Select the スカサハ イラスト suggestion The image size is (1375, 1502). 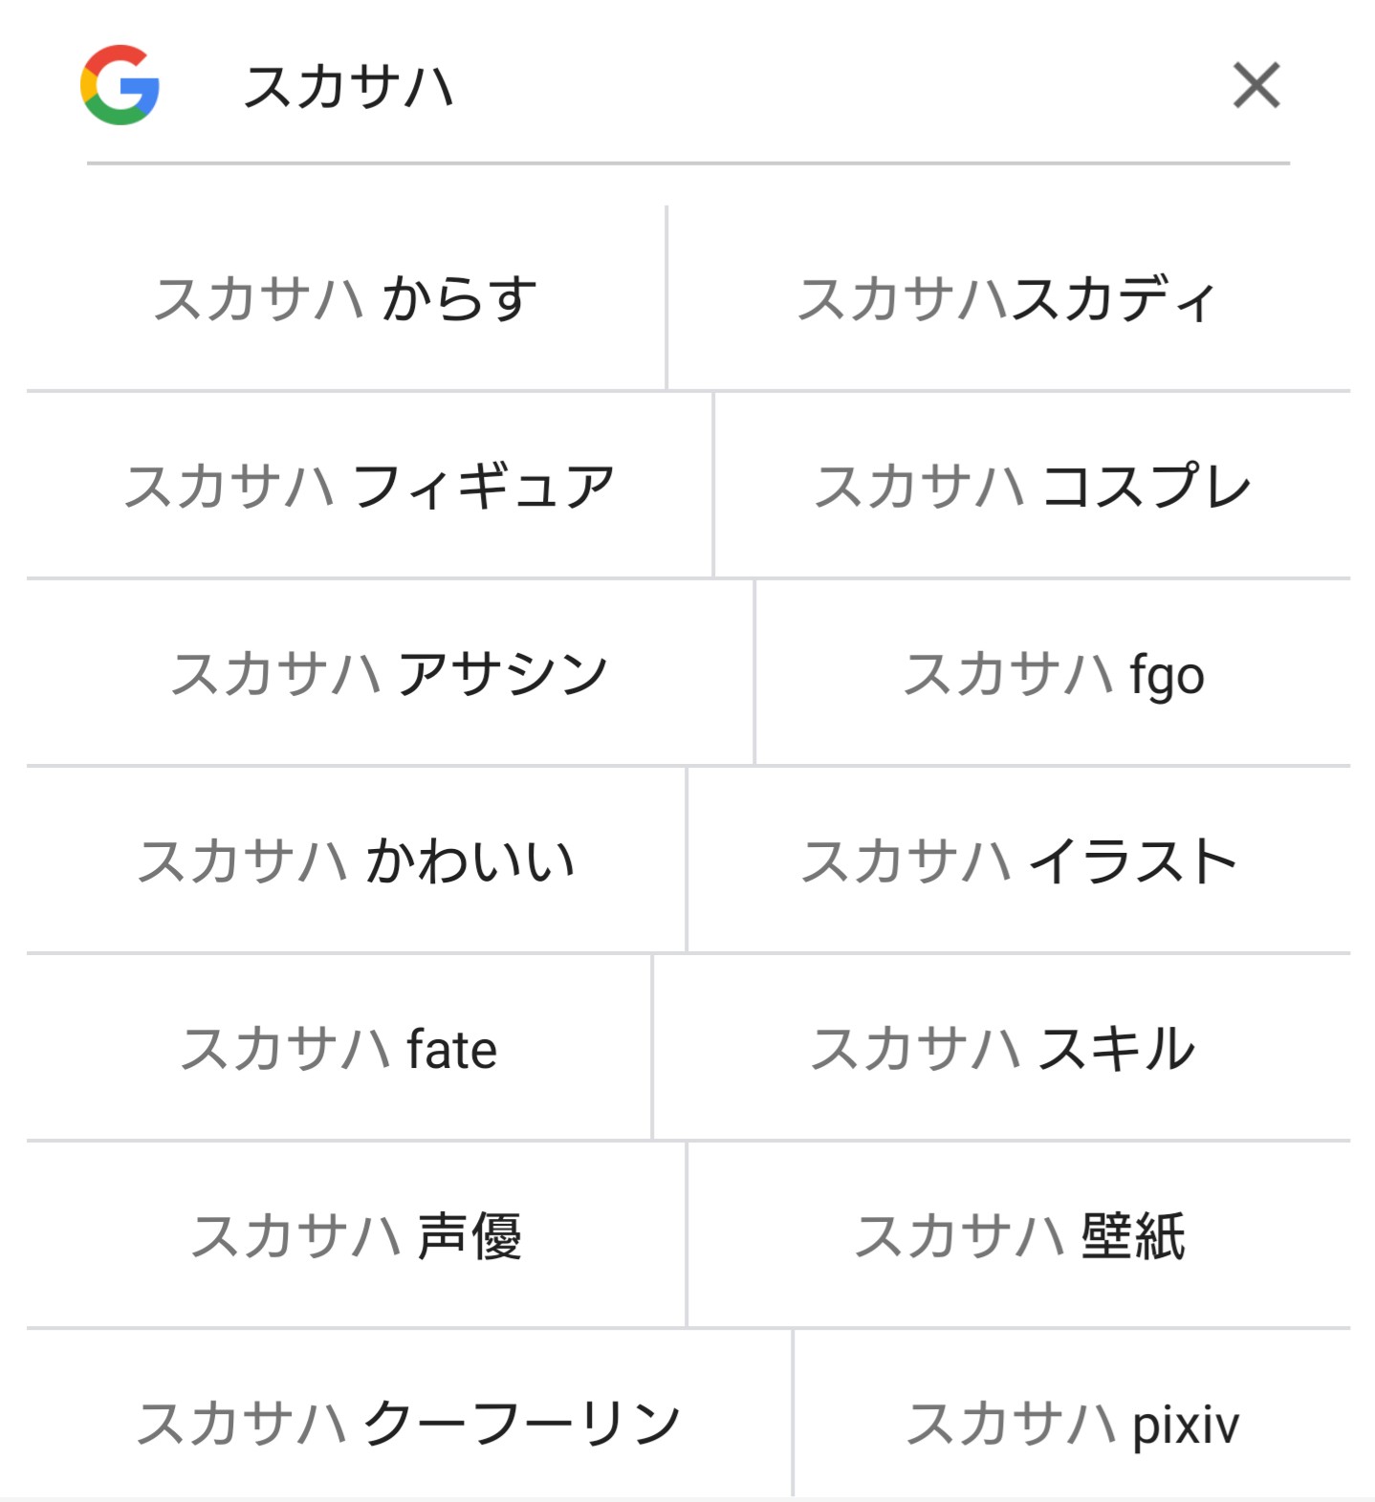tap(1018, 860)
